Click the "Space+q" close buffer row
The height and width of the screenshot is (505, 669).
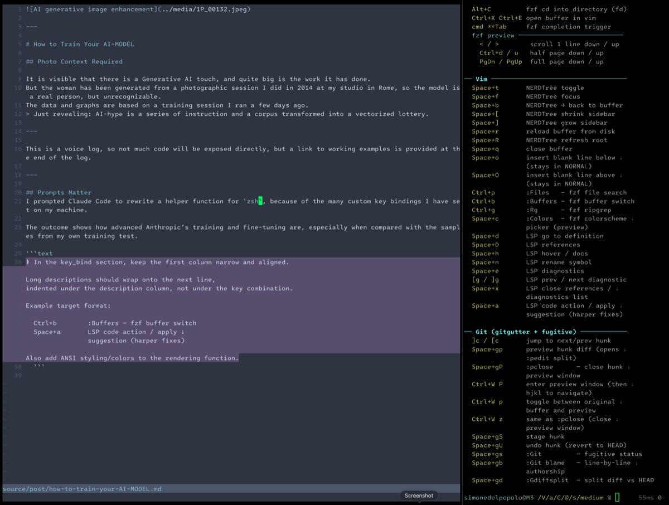click(522, 149)
